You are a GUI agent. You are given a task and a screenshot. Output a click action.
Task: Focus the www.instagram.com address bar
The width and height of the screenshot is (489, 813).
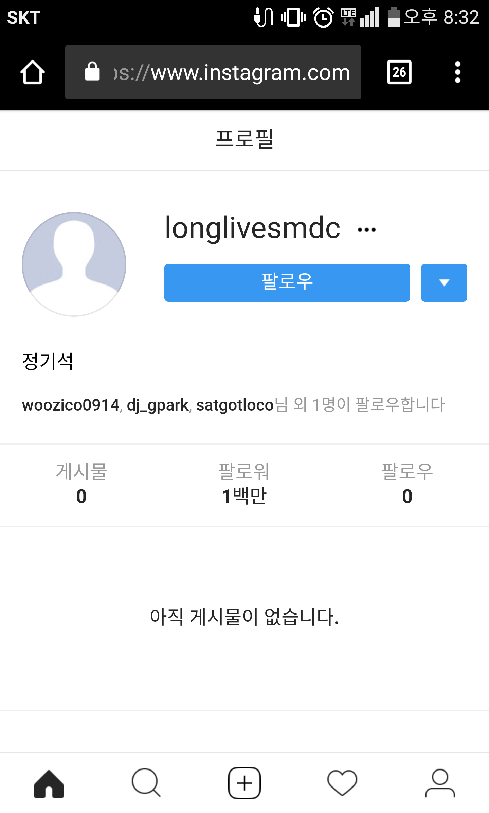click(213, 72)
